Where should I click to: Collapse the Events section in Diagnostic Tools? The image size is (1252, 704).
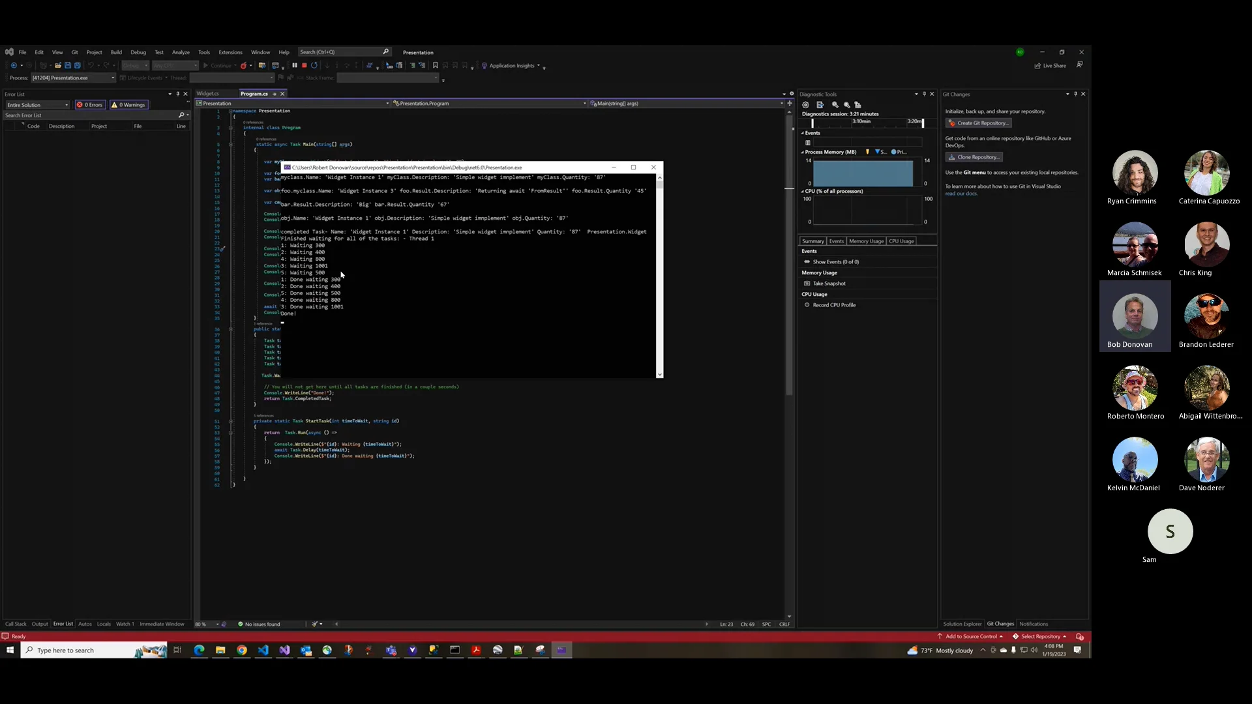(x=803, y=132)
